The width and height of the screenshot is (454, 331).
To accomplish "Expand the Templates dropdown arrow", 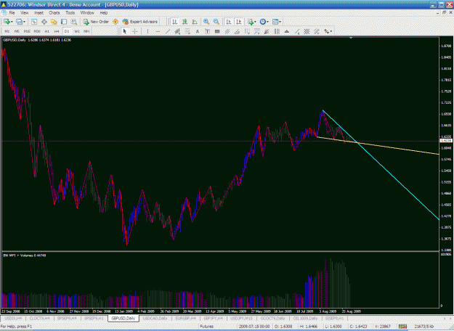I will coord(280,22).
